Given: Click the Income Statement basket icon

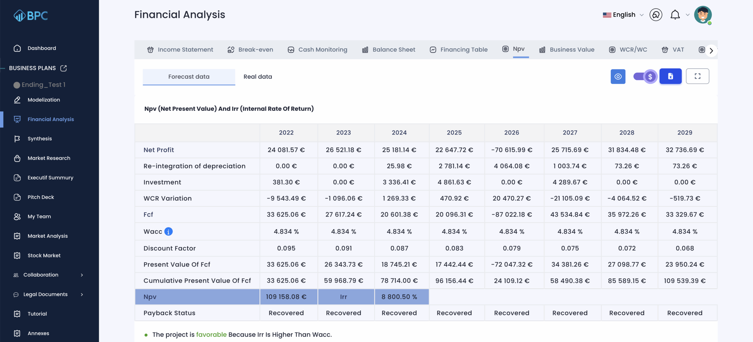Looking at the screenshot, I should point(150,50).
